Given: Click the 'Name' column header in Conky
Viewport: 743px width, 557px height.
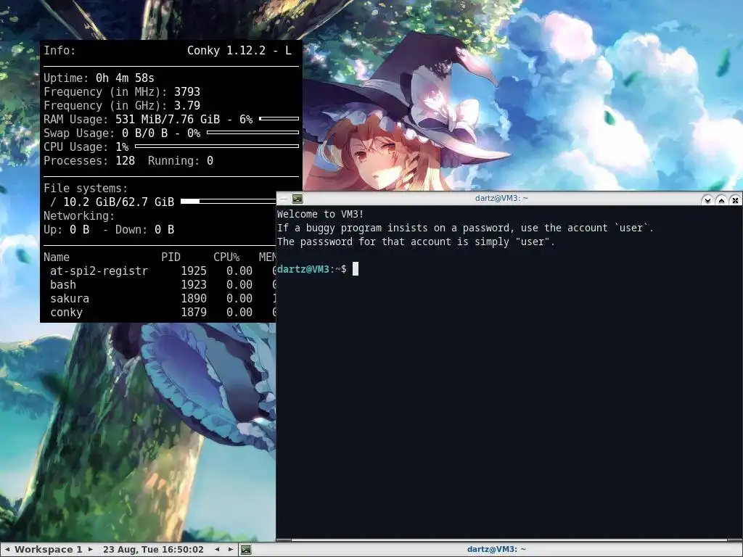Looking at the screenshot, I should 57,257.
